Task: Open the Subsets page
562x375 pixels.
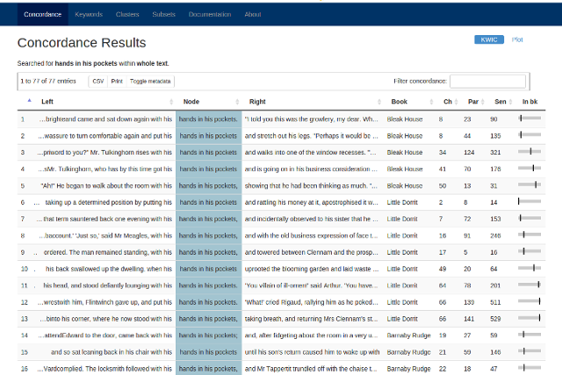Action: [x=163, y=15]
